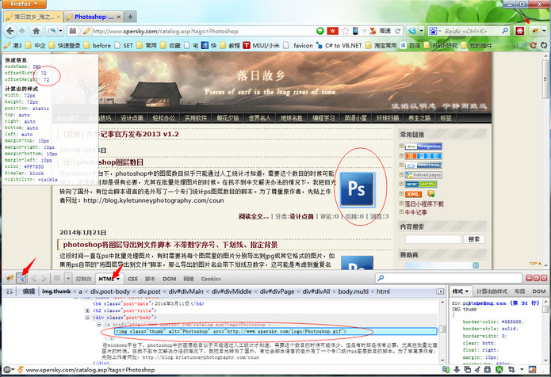Click the Firebug bug icon in the panel toolbar

tap(7, 278)
